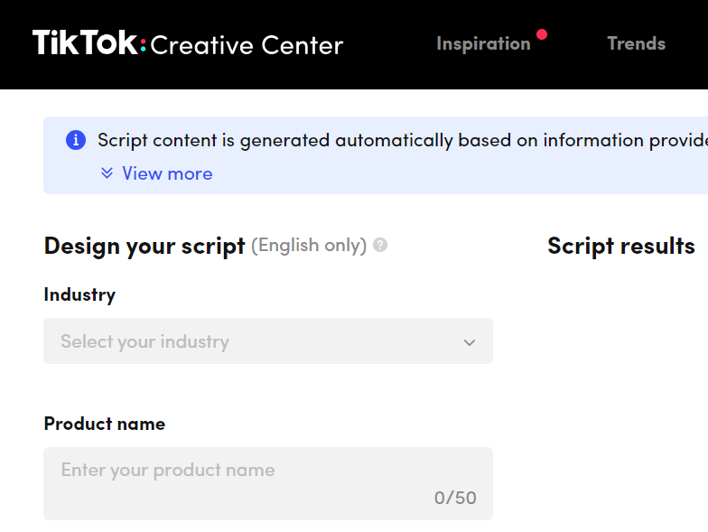Open the Creative Center home text

pyautogui.click(x=247, y=45)
